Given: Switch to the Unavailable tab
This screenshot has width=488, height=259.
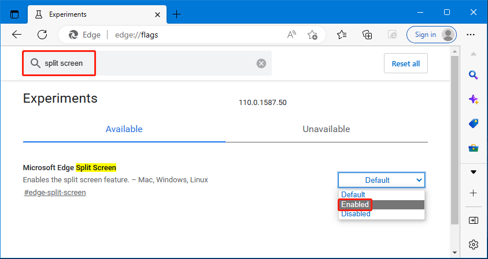Looking at the screenshot, I should [326, 129].
